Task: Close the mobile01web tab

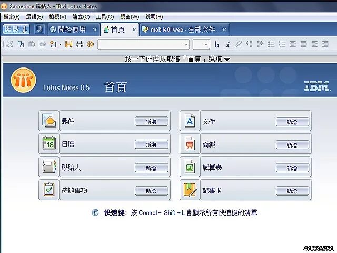Action: click(x=224, y=30)
